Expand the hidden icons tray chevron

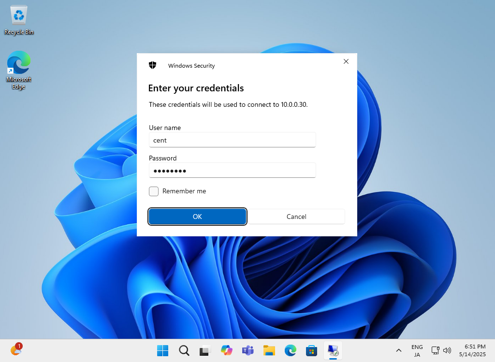coord(398,350)
